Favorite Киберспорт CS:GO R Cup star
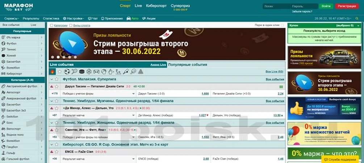This screenshot has height=163, width=364. point(57,145)
